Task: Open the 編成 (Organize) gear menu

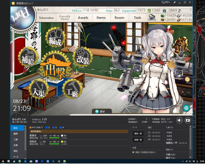Action: tap(55, 37)
